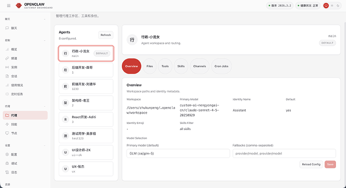Collapse the 聊天 sidebar section
This screenshot has width=346, height=188.
pos(45,19)
